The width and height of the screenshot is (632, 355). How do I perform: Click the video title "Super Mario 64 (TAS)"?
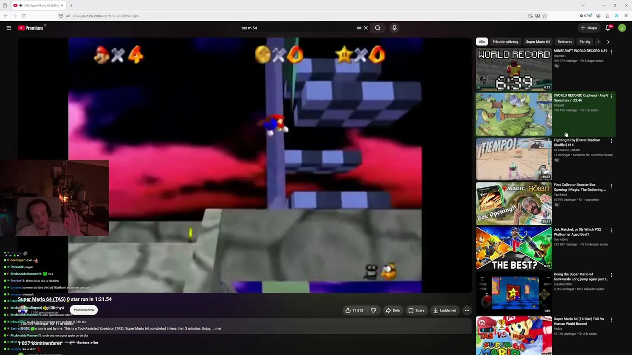point(41,299)
